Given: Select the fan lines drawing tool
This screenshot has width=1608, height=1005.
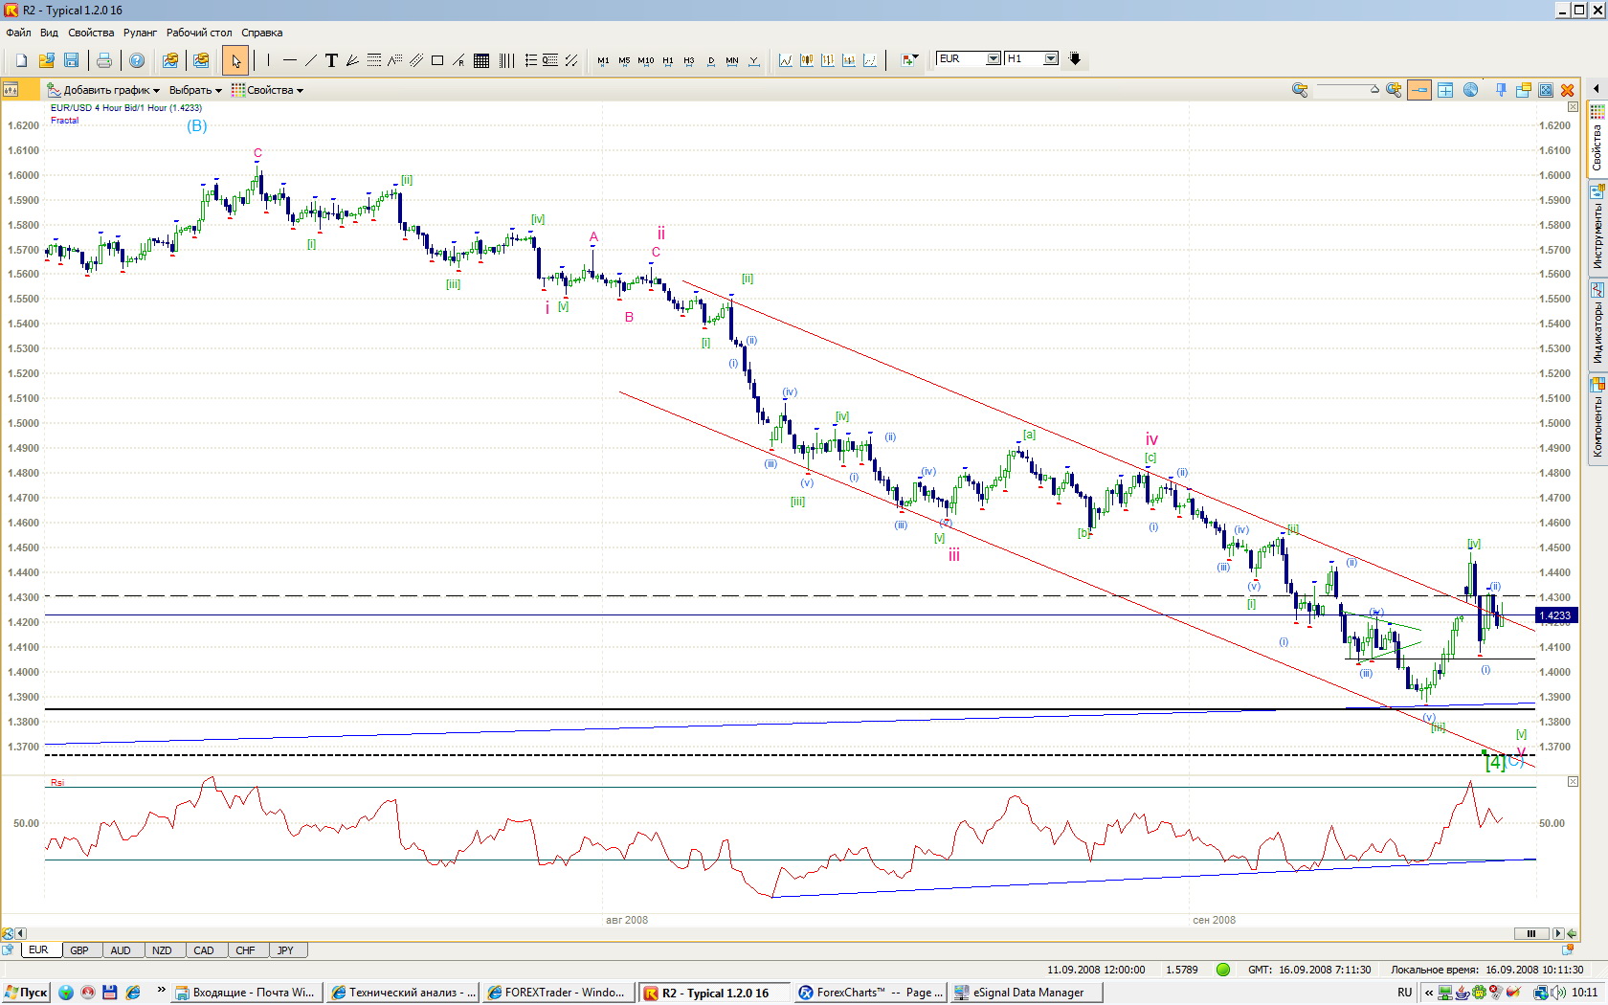Looking at the screenshot, I should point(352,60).
